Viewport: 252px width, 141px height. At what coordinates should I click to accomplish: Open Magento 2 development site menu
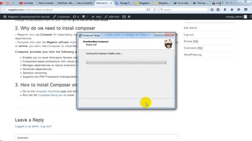click(x=26, y=16)
